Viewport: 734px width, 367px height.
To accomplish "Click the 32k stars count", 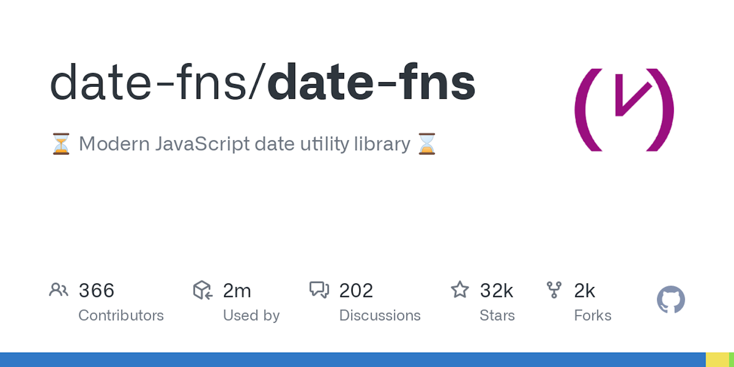I will (496, 291).
